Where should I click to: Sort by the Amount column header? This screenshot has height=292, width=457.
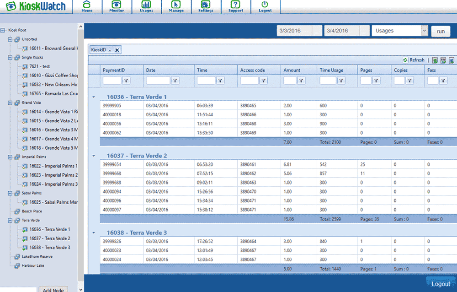point(292,70)
